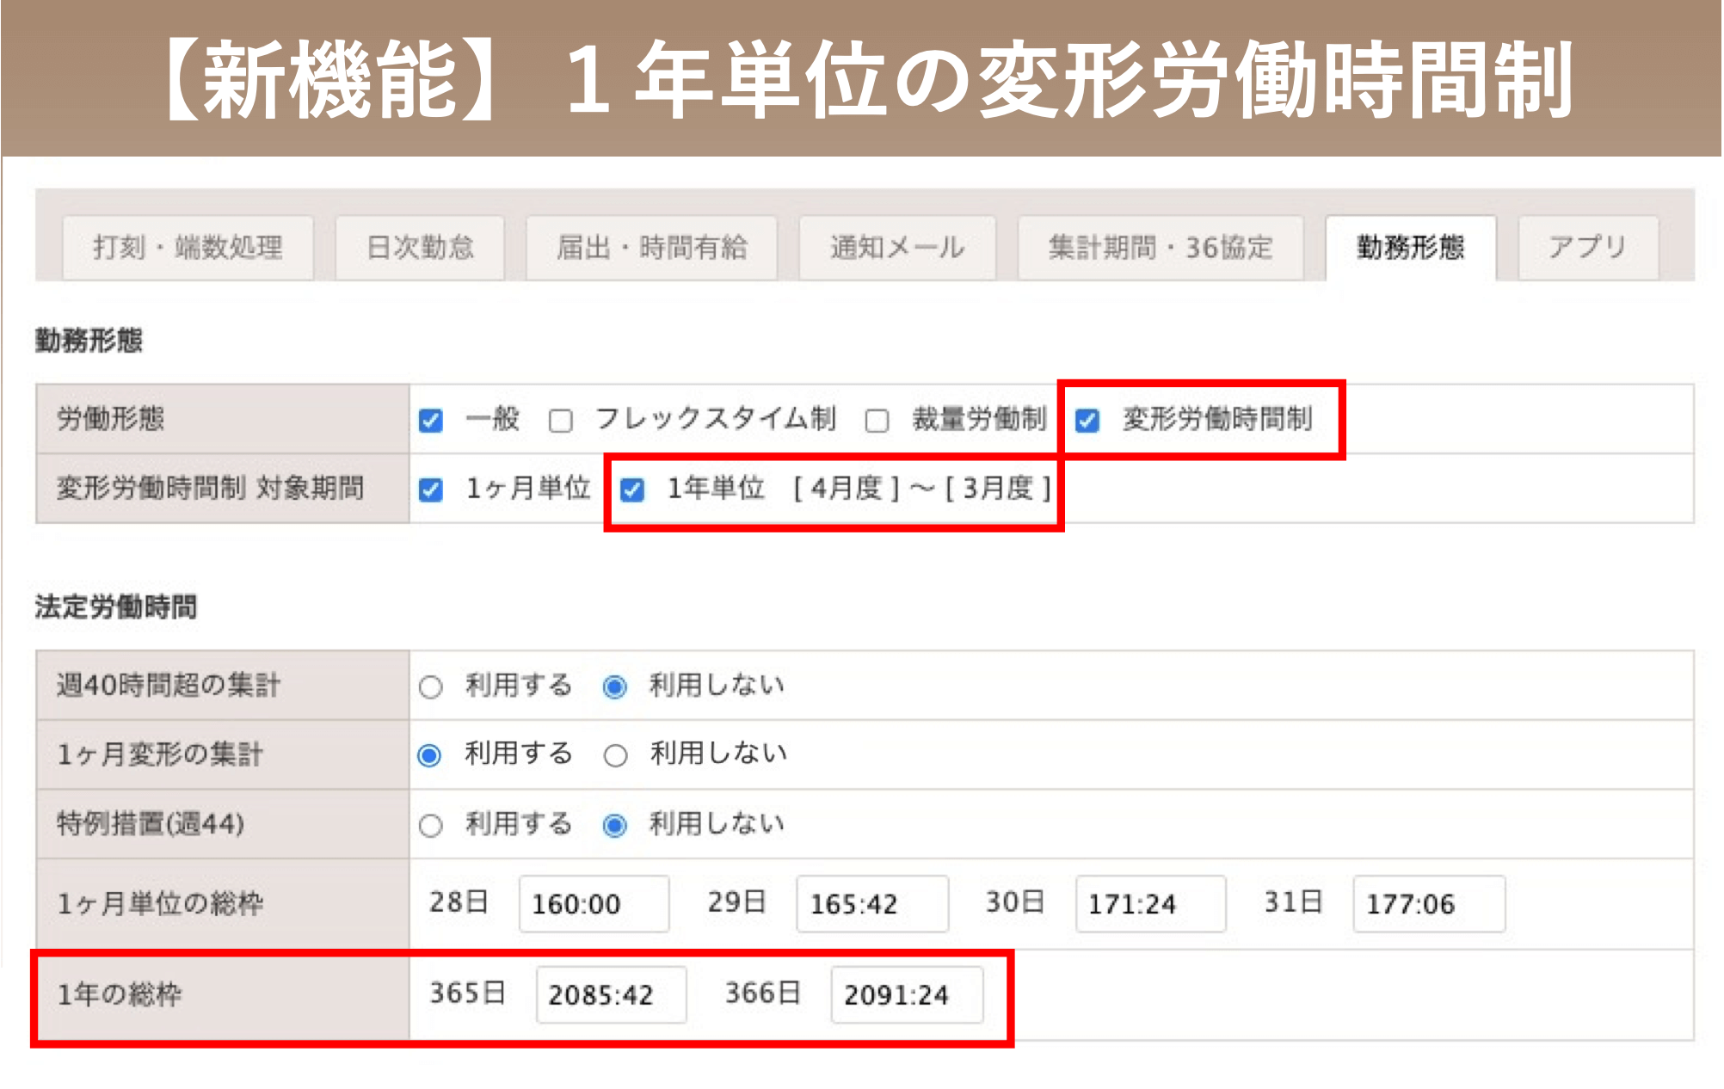1724x1089 pixels.
Task: Choose 利用しない for 1ヶ月変形の集計
Action: coord(615,755)
